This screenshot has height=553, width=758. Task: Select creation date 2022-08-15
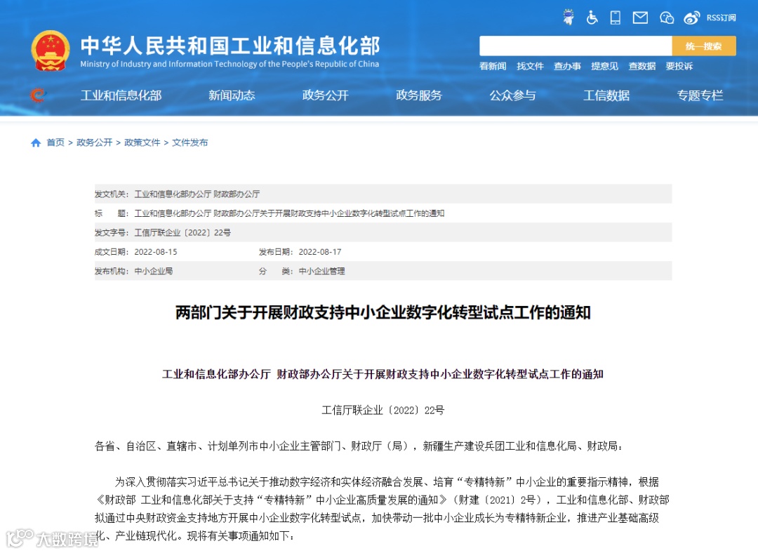(x=156, y=252)
